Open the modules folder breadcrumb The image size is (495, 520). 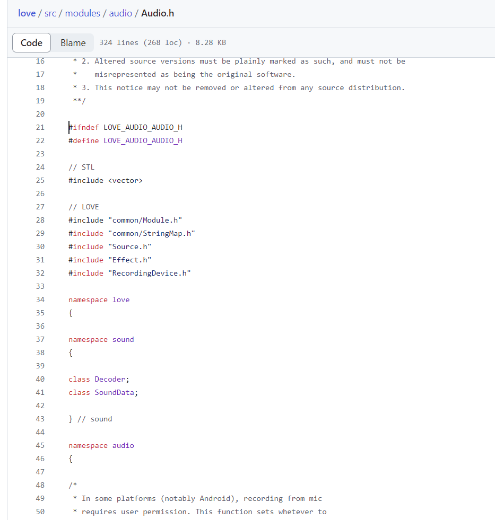[x=82, y=13]
